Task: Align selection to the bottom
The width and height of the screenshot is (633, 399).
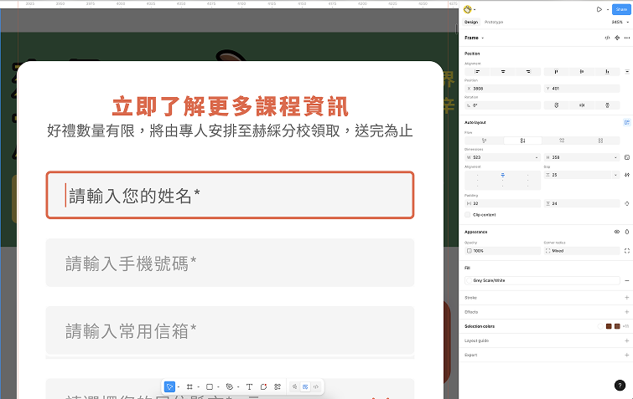Action: point(607,72)
